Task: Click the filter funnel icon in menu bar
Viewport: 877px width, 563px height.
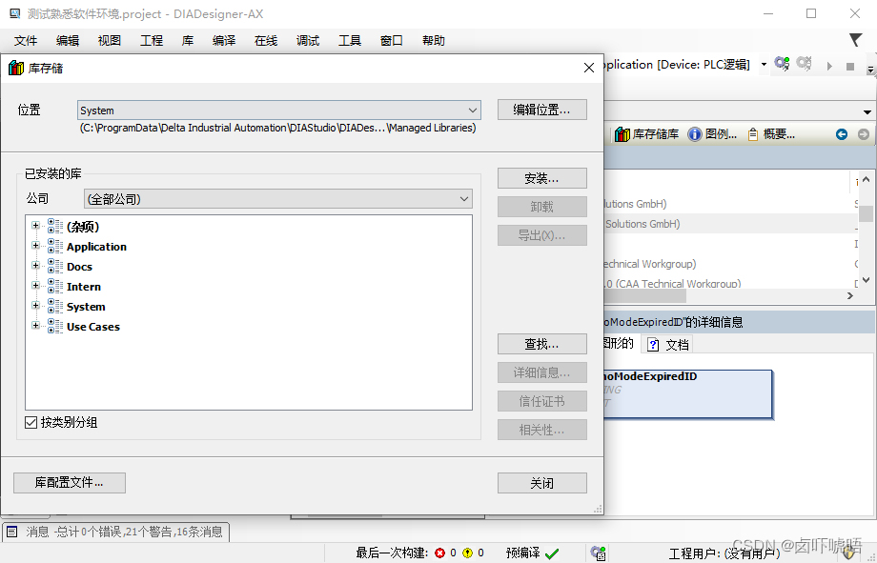Action: pyautogui.click(x=855, y=40)
